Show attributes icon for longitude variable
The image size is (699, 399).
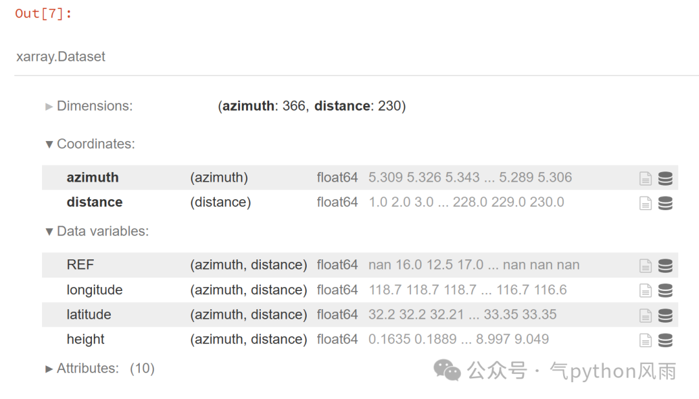tap(645, 290)
